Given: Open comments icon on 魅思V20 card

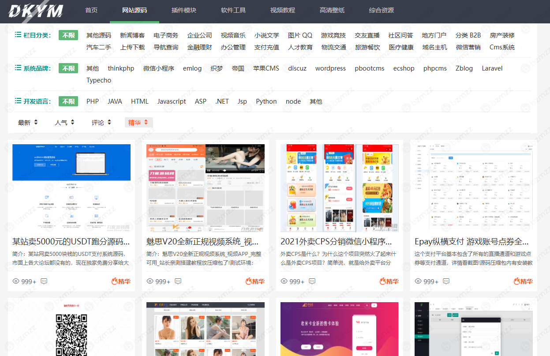Looking at the screenshot, I should (178, 281).
